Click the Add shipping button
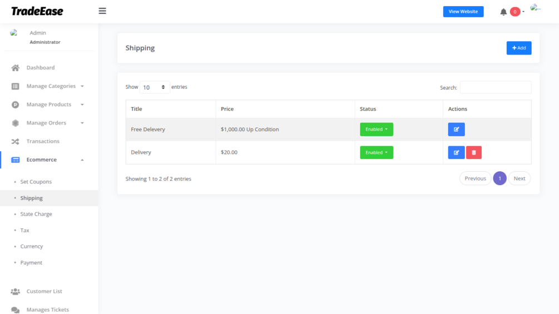 pos(518,48)
